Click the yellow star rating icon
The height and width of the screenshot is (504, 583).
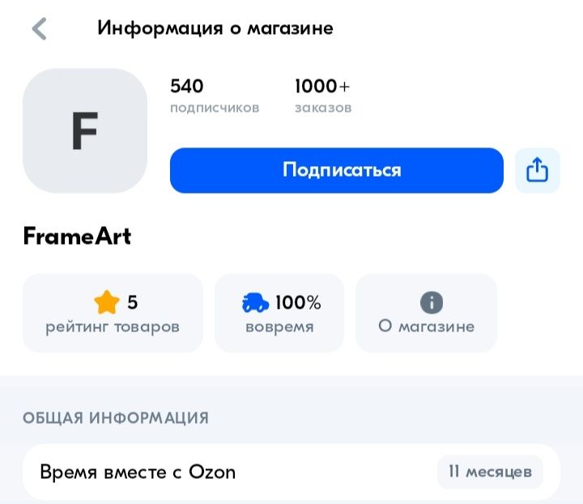click(107, 303)
